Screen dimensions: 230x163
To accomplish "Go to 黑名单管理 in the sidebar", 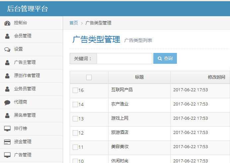I will (25, 115).
